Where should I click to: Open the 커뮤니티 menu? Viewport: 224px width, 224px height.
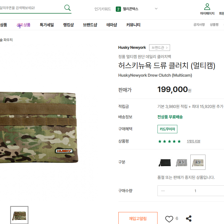tap(133, 25)
